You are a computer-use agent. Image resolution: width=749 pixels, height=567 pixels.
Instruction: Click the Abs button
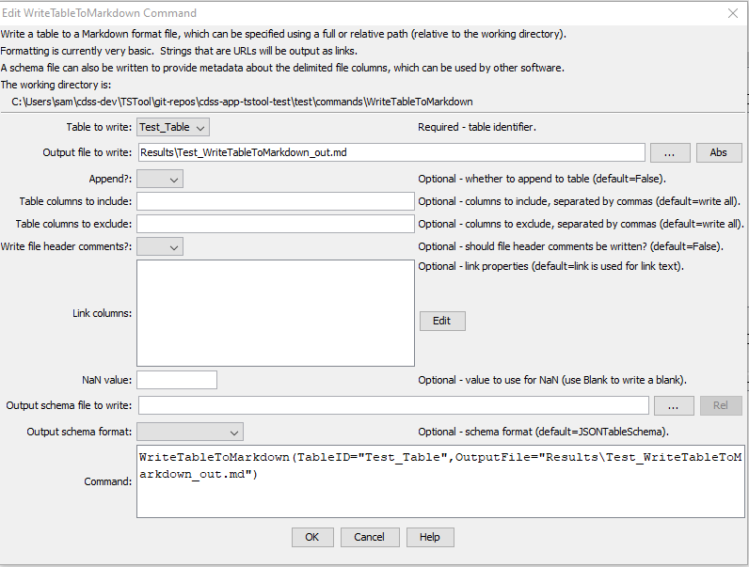(719, 152)
